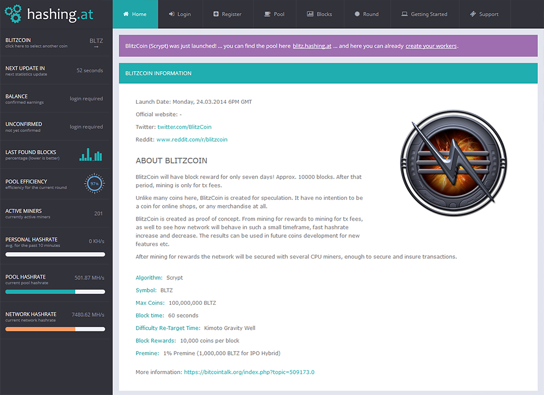Click the Pool Hashrate progress bar

coord(55,292)
